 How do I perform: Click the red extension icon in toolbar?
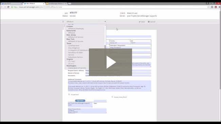216,7
